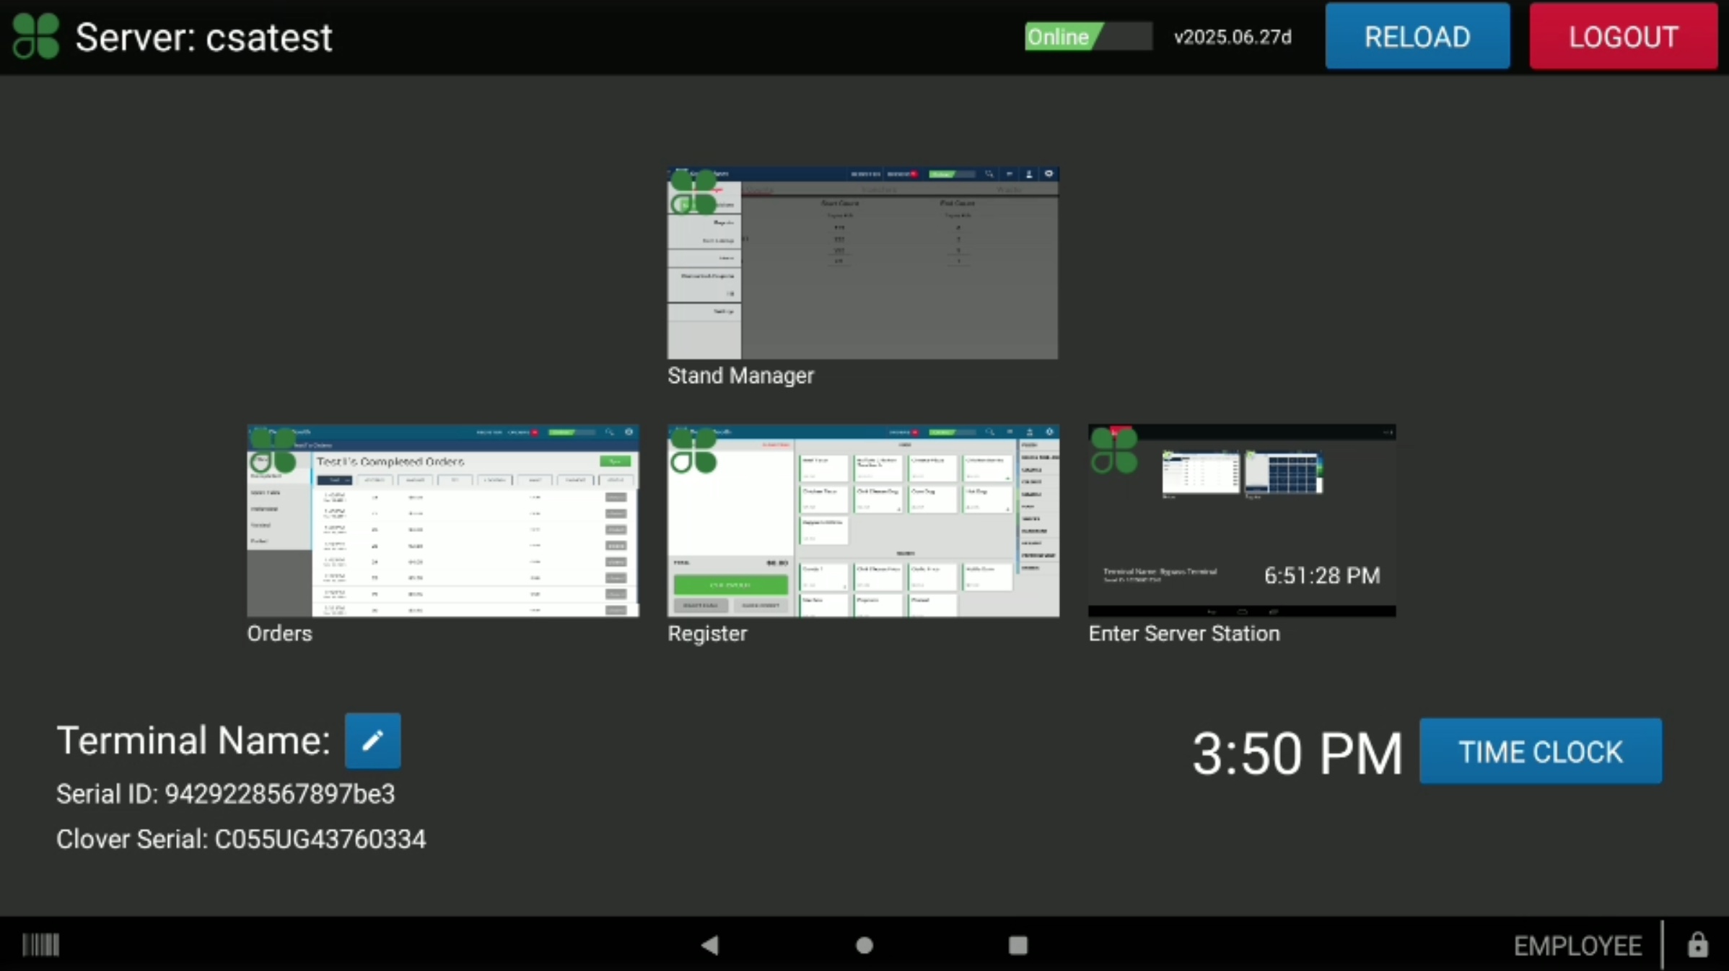Open the TIME CLOCK

pyautogui.click(x=1541, y=752)
